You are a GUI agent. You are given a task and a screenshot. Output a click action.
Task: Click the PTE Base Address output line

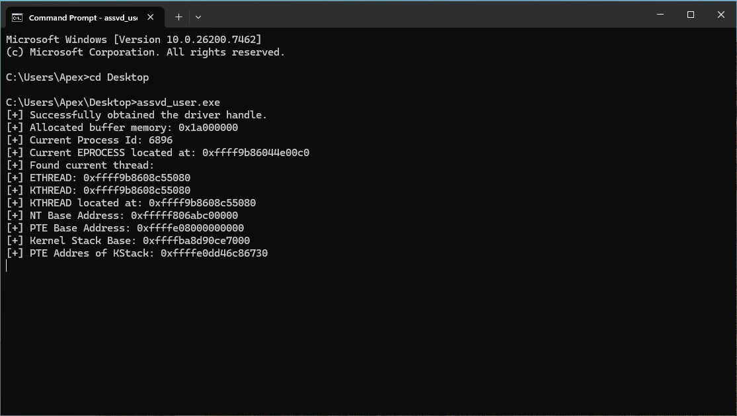(x=125, y=228)
